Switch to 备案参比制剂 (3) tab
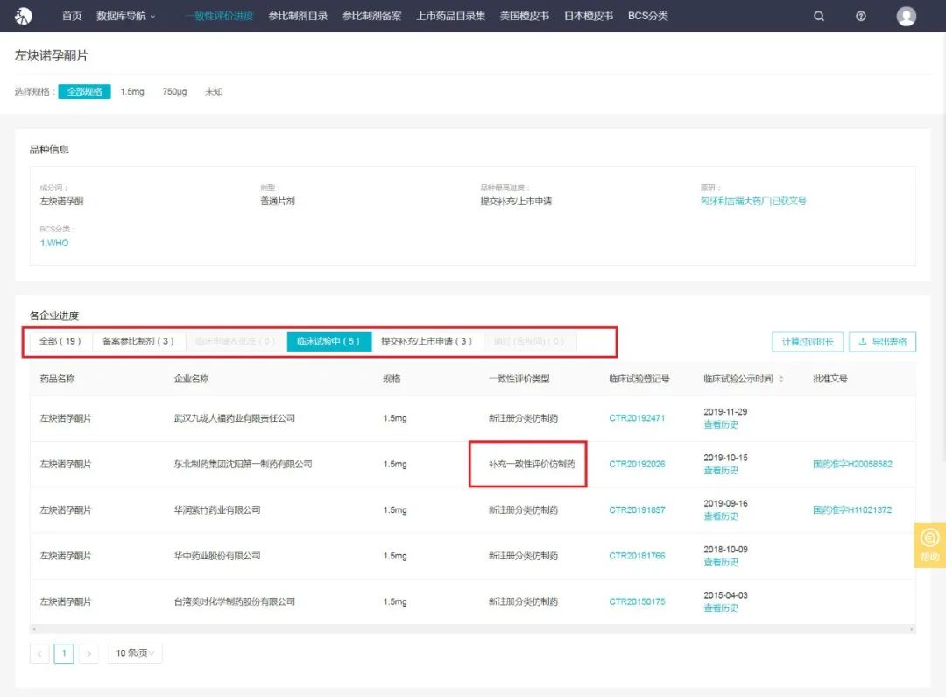The width and height of the screenshot is (946, 697). pyautogui.click(x=138, y=341)
